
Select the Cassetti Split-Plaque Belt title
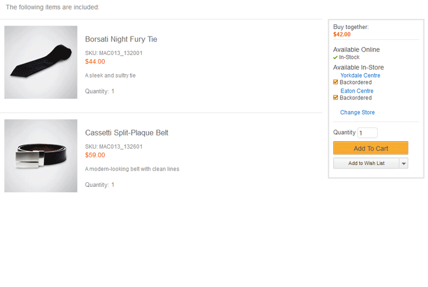click(x=127, y=133)
